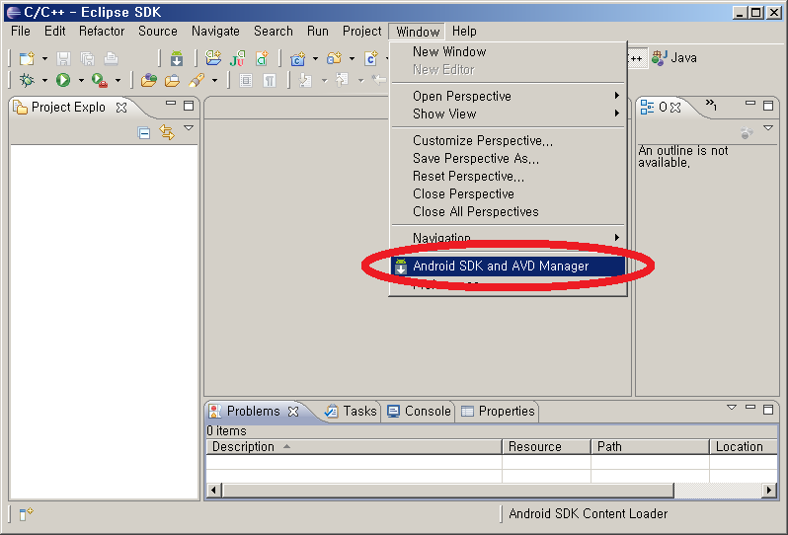788x535 pixels.
Task: Select Android SDK and AVD Manager
Action: 508,266
